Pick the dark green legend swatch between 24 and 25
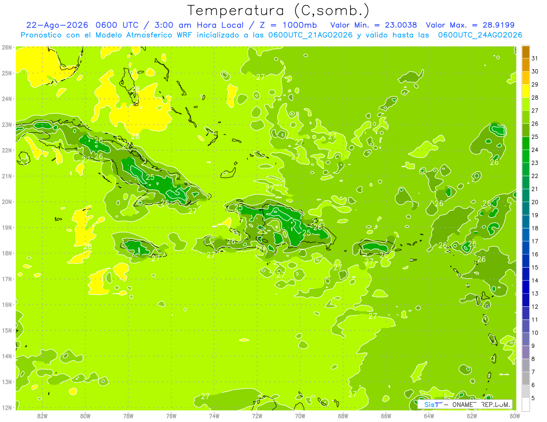This screenshot has height=422, width=547. pyautogui.click(x=526, y=143)
